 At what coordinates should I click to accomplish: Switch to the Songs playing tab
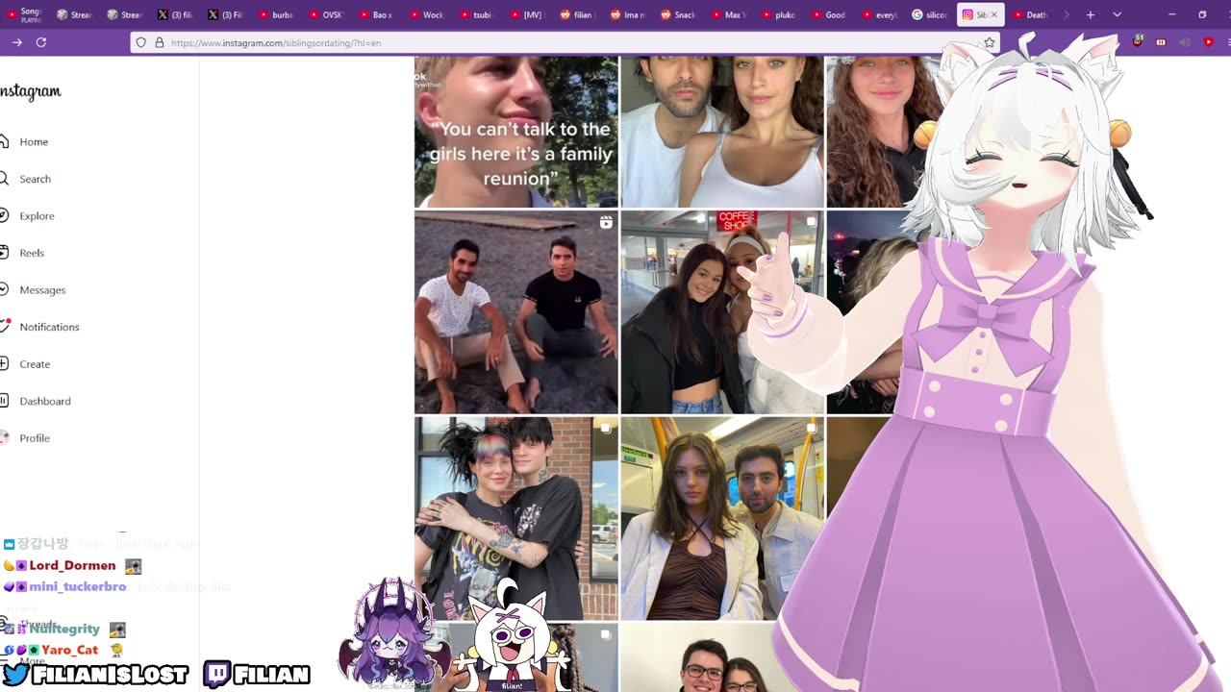(x=25, y=14)
